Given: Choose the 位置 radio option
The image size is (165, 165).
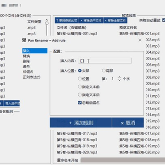Looking at the screenshot, I should coord(84,79).
